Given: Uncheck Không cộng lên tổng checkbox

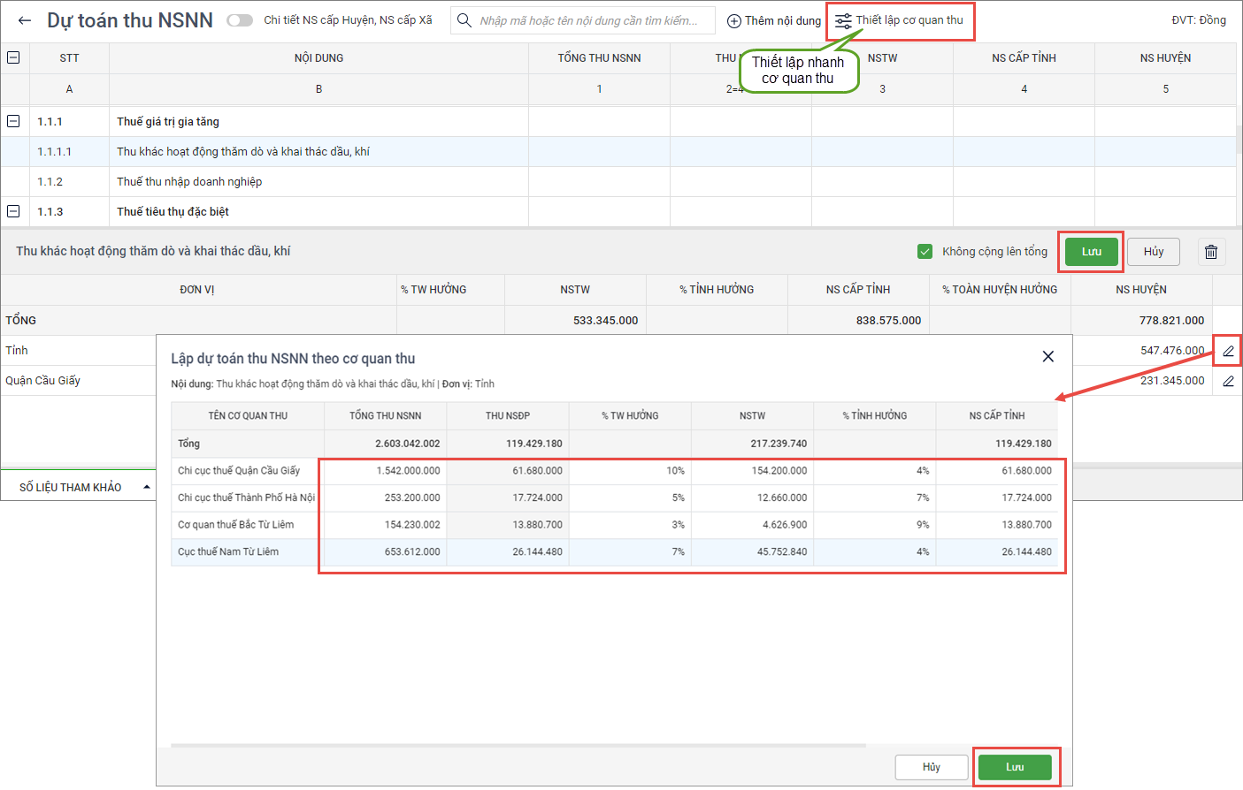Looking at the screenshot, I should pyautogui.click(x=925, y=252).
